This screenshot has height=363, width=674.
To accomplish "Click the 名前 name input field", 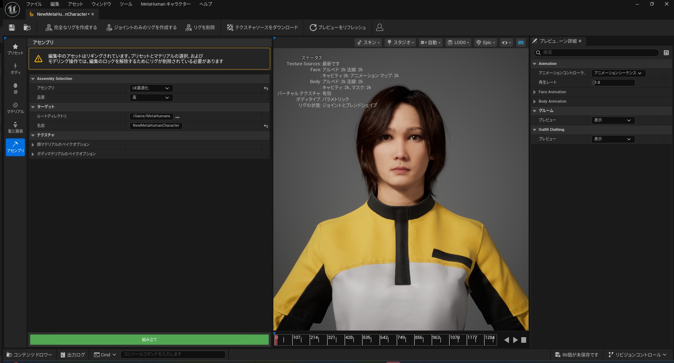I will pyautogui.click(x=156, y=126).
